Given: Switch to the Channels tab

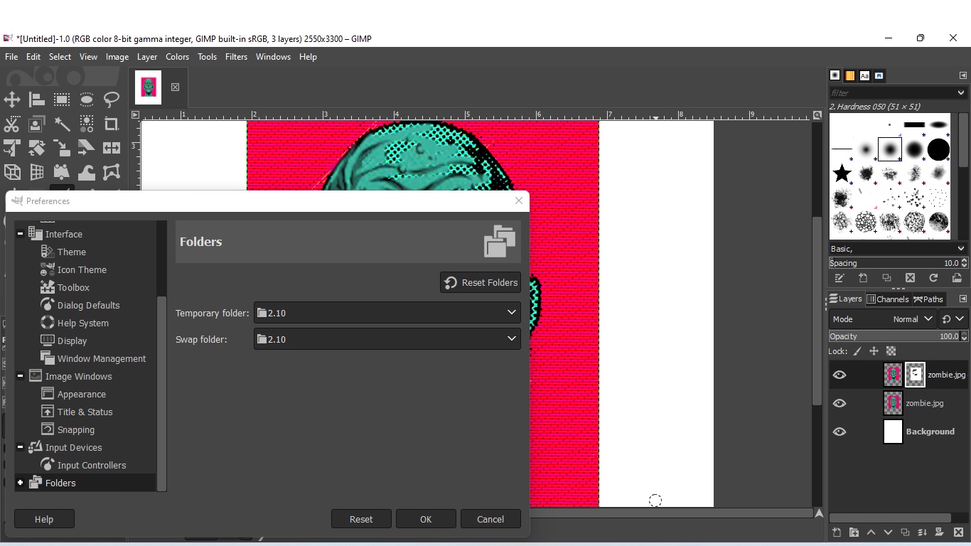Looking at the screenshot, I should coord(888,299).
